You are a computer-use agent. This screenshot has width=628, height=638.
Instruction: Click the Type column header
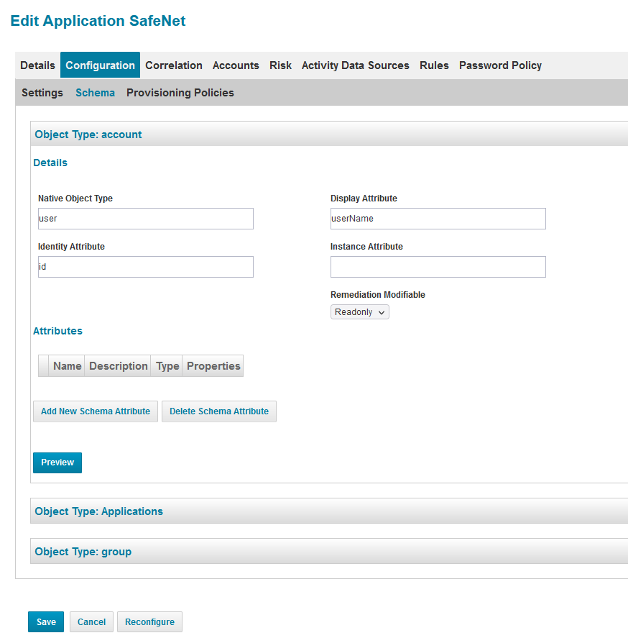167,366
